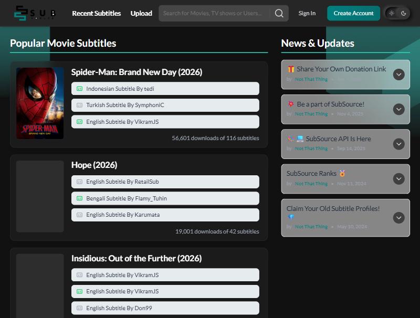The image size is (420, 318).
Task: Click the medal emoji next to SubSource Ranks
Action: [x=342, y=173]
